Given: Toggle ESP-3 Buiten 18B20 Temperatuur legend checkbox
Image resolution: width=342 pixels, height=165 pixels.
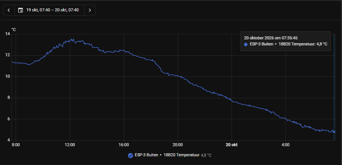Looking at the screenshot, I should click(130, 156).
